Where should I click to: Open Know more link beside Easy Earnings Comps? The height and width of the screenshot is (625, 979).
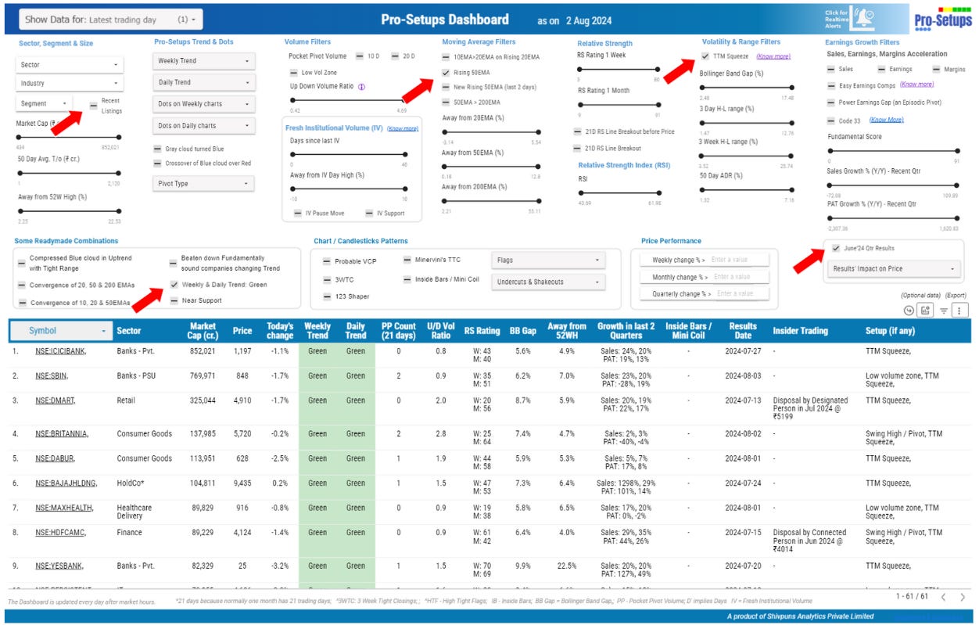coord(916,84)
